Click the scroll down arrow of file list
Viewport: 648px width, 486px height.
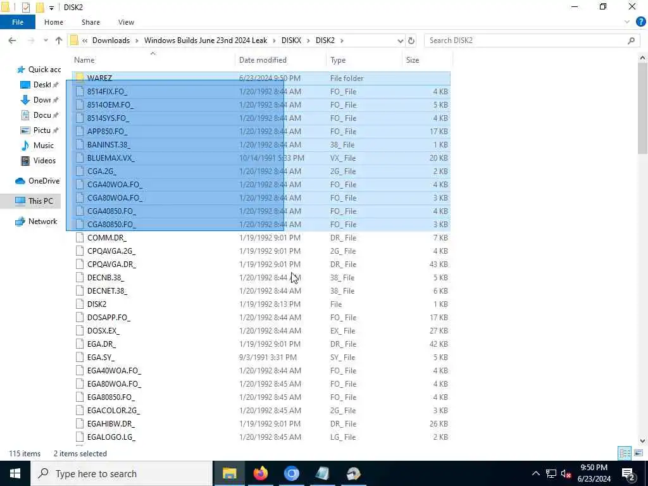643,441
